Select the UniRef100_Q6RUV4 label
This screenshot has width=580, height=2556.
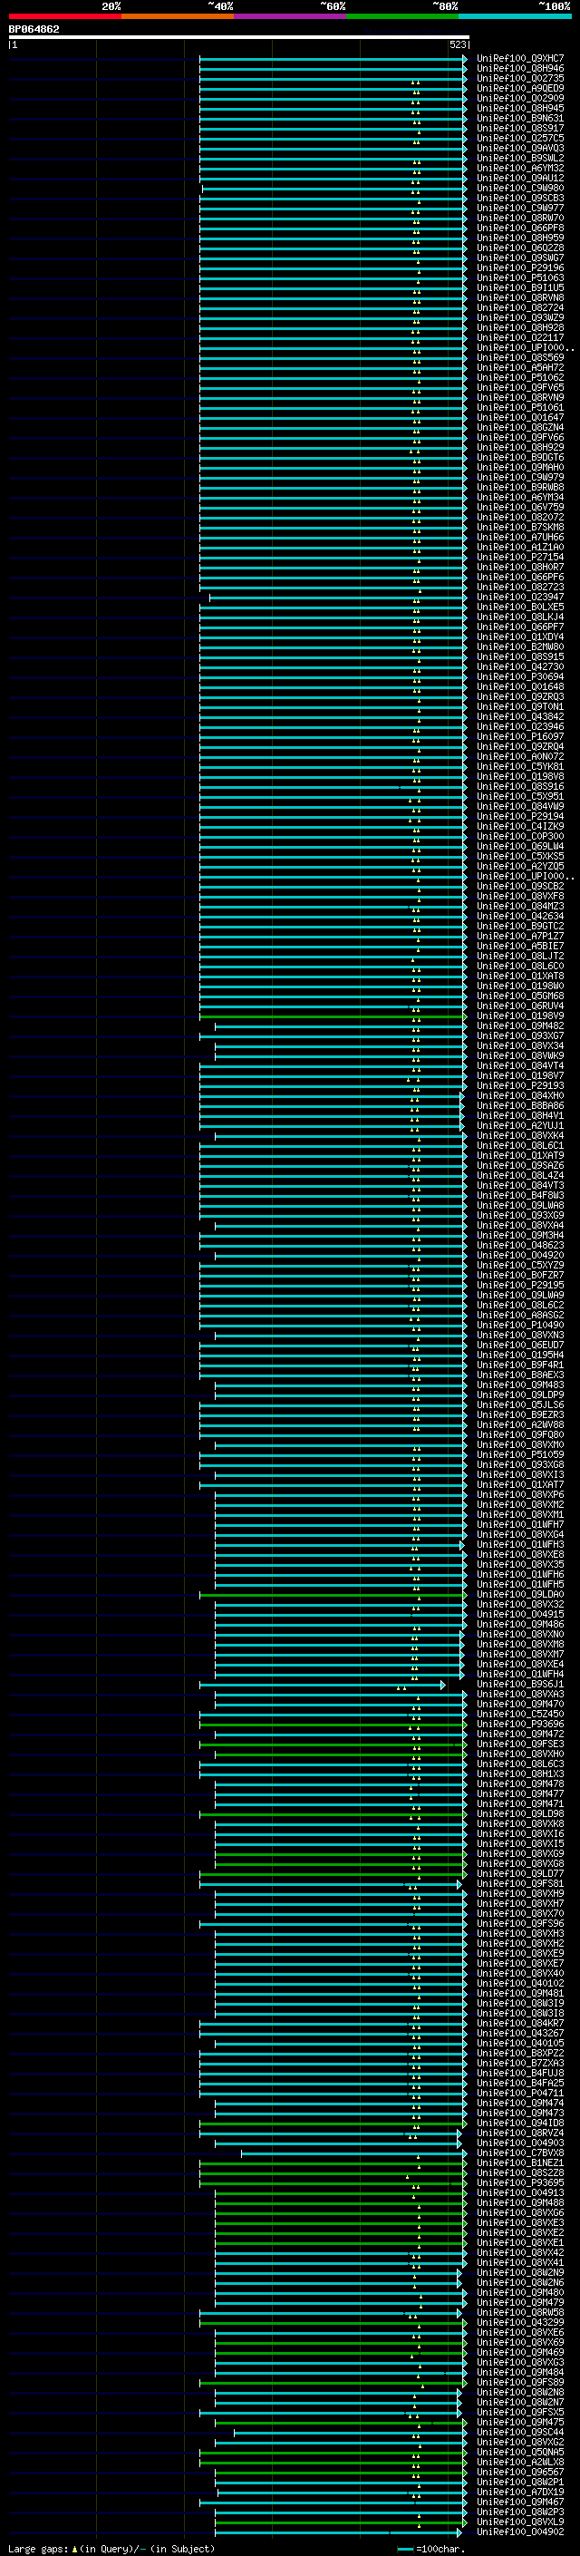click(519, 1006)
